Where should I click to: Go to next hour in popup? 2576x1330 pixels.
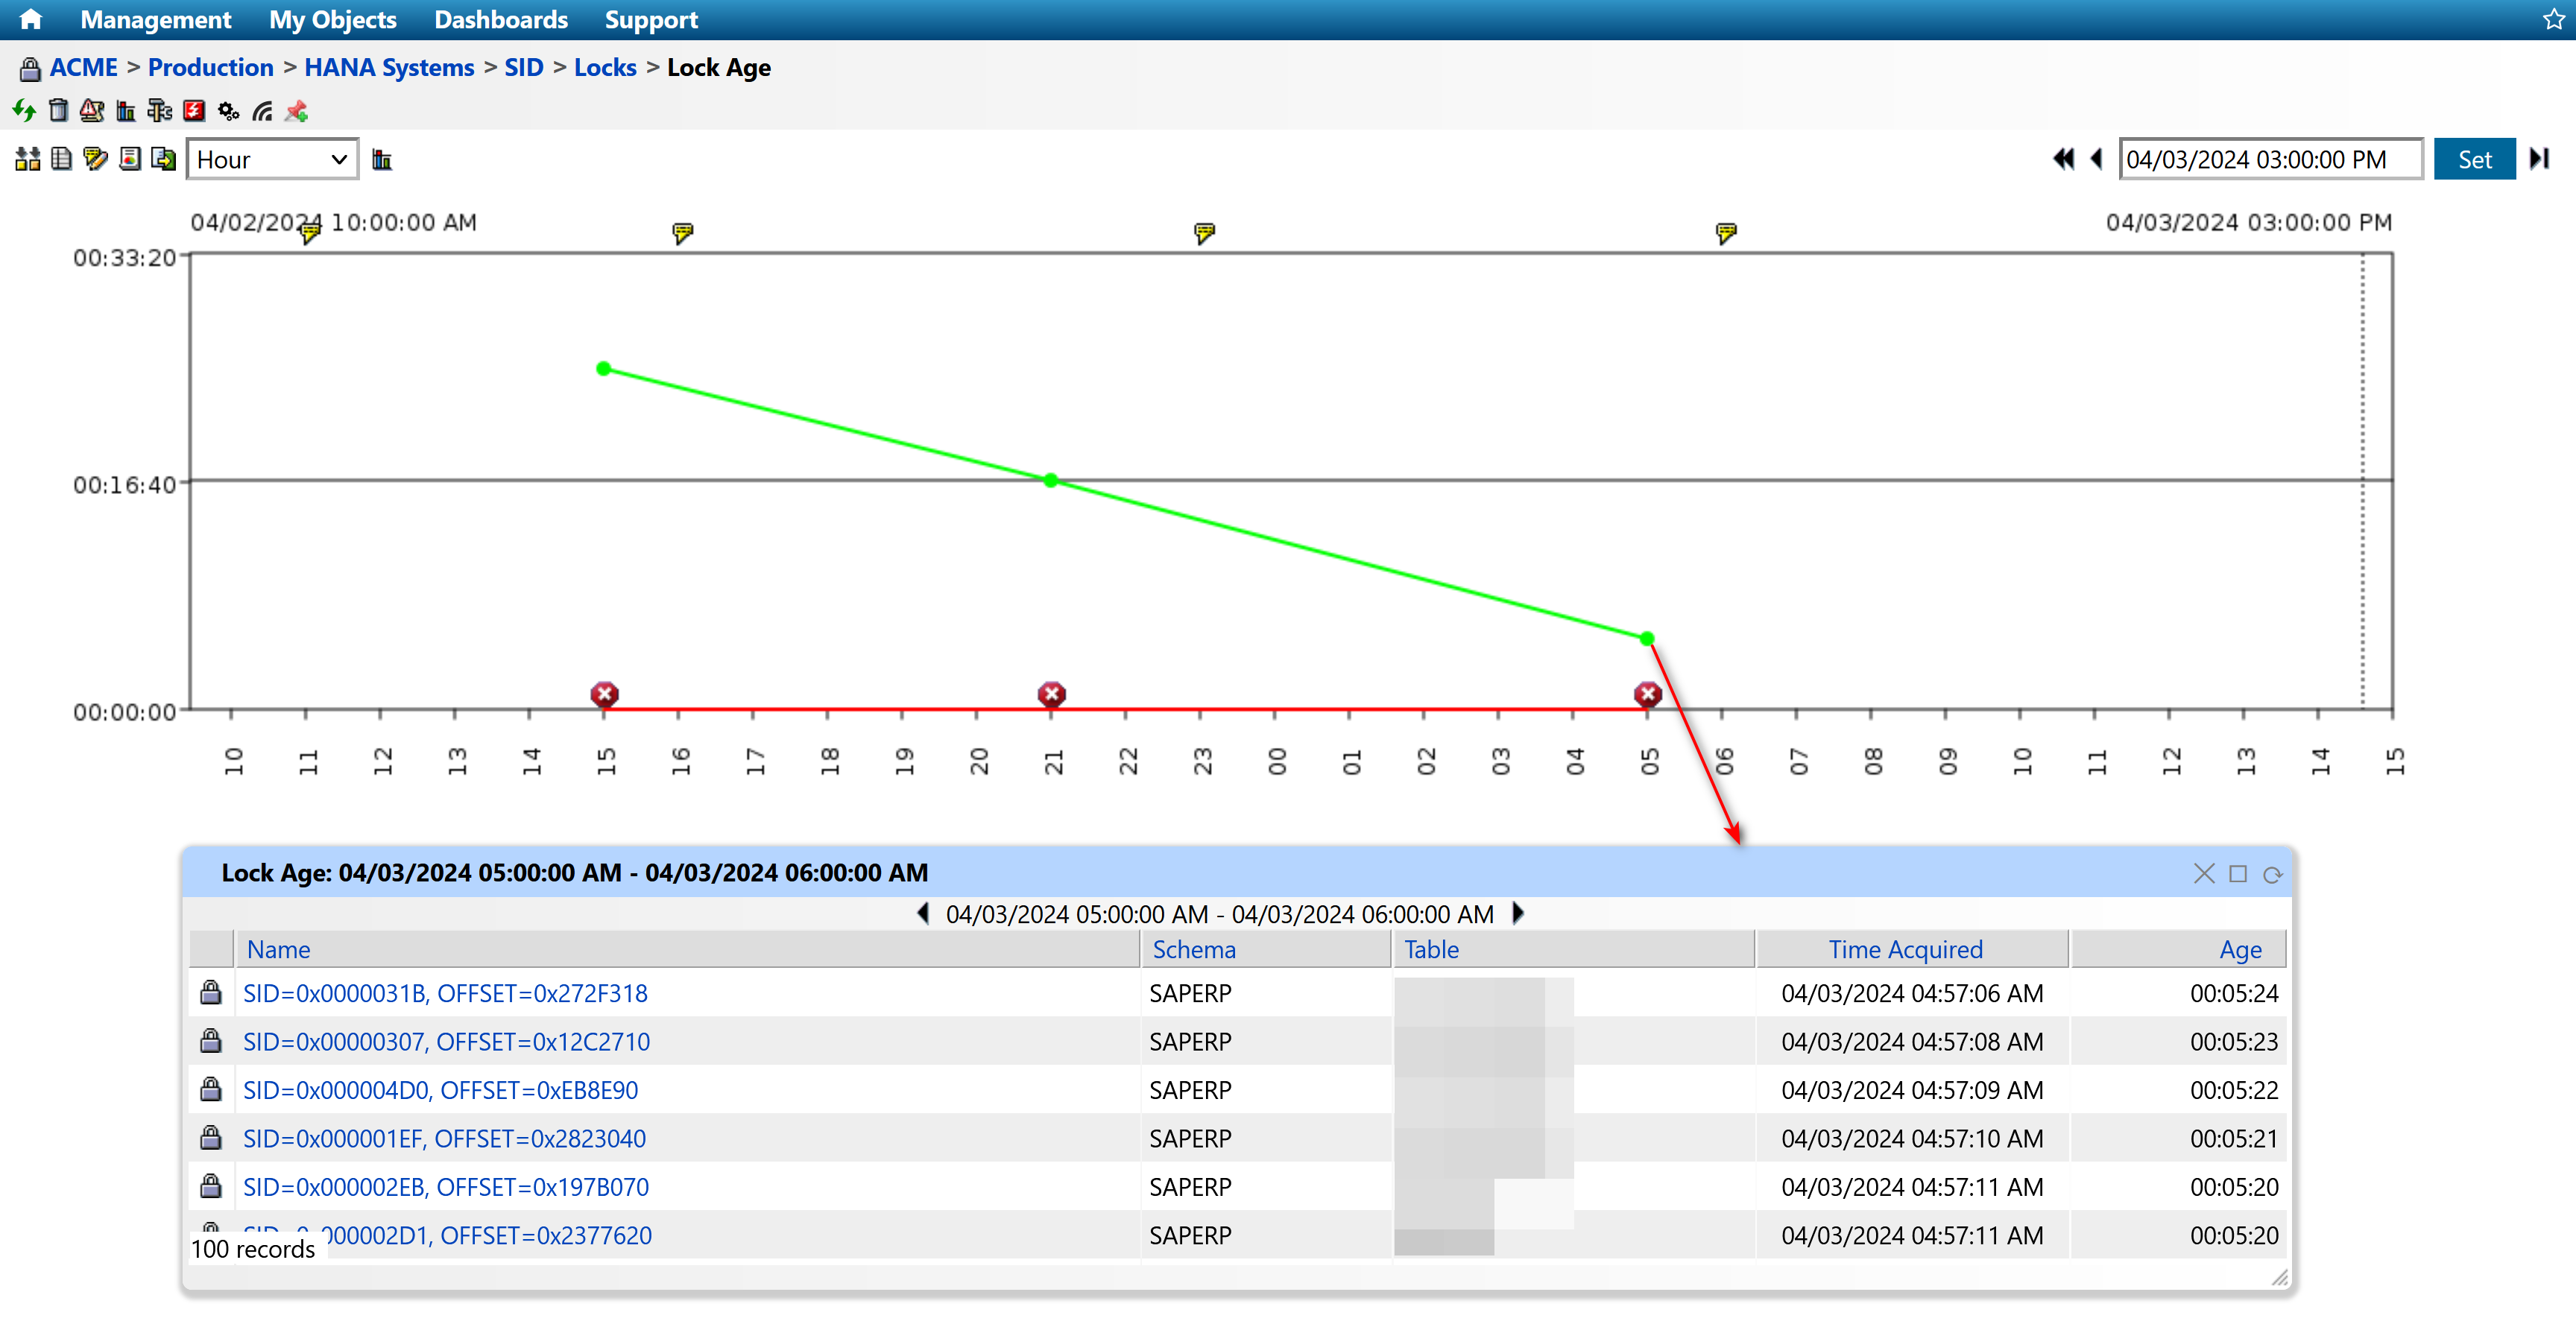tap(1518, 913)
